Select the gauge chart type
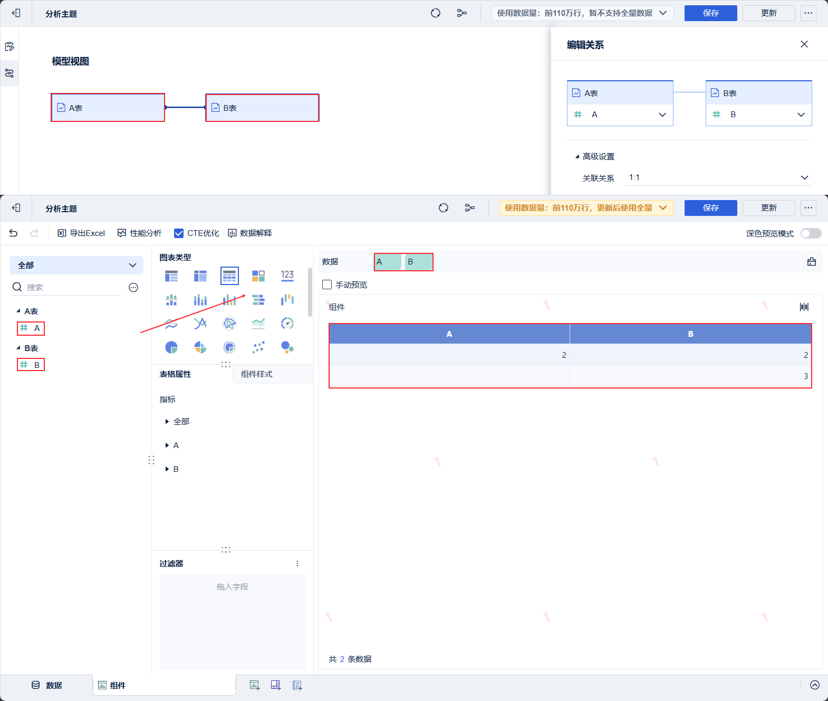The image size is (828, 701). [287, 323]
